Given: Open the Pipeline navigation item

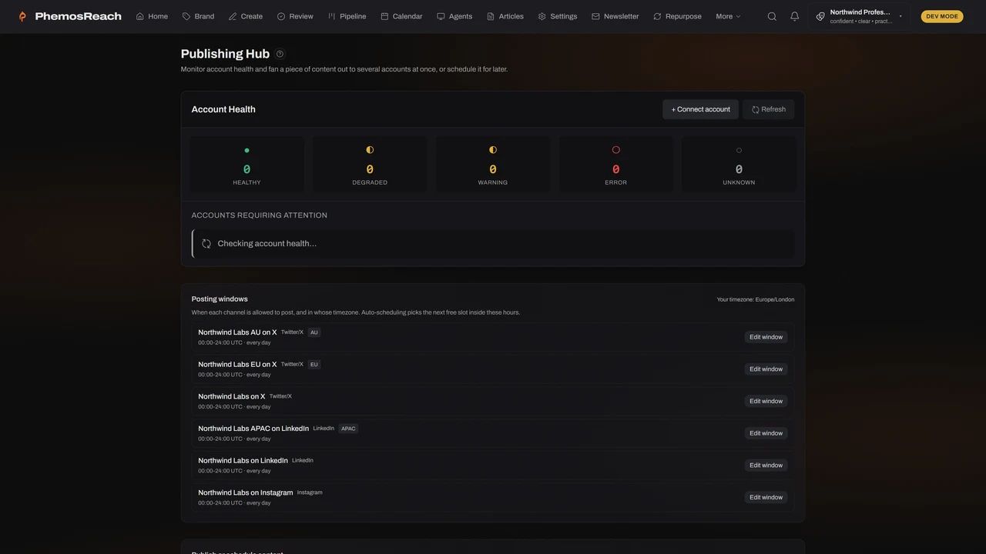Looking at the screenshot, I should (x=347, y=16).
